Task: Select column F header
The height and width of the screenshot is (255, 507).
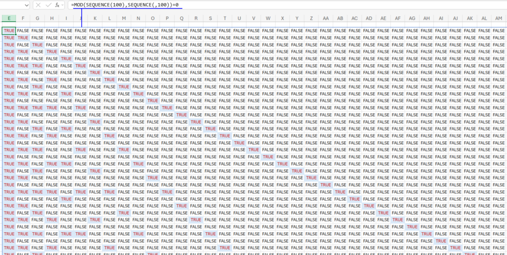Action: click(23, 18)
